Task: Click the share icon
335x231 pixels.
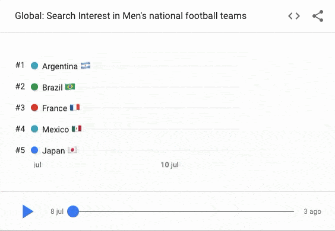Action: (x=318, y=16)
